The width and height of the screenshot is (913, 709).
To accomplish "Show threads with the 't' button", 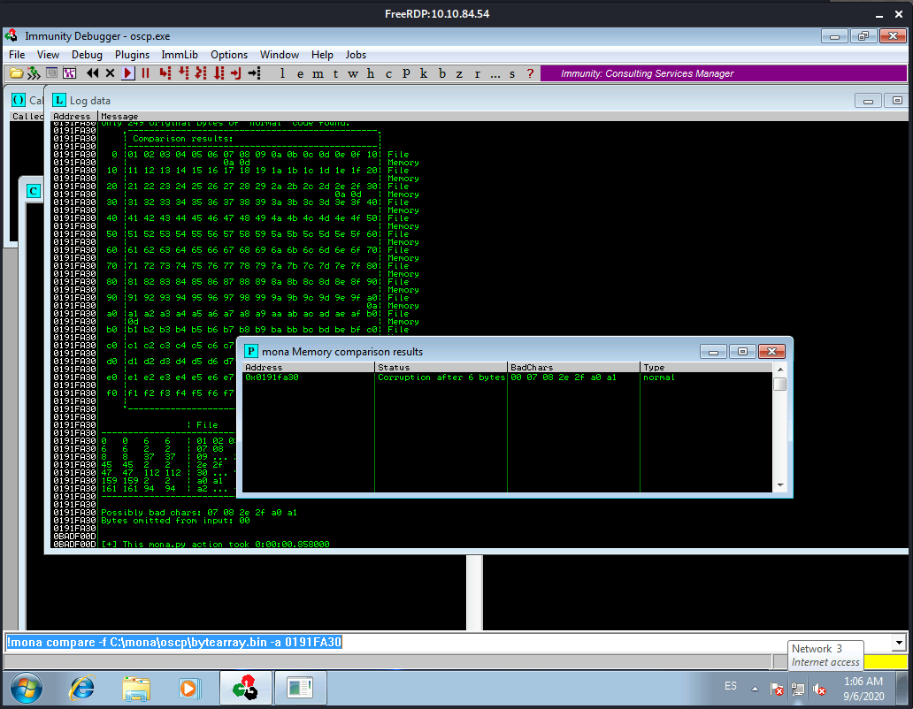I will [x=335, y=73].
